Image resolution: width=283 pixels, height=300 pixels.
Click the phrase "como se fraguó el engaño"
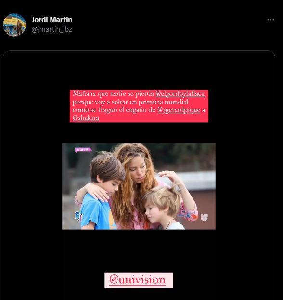coord(114,110)
